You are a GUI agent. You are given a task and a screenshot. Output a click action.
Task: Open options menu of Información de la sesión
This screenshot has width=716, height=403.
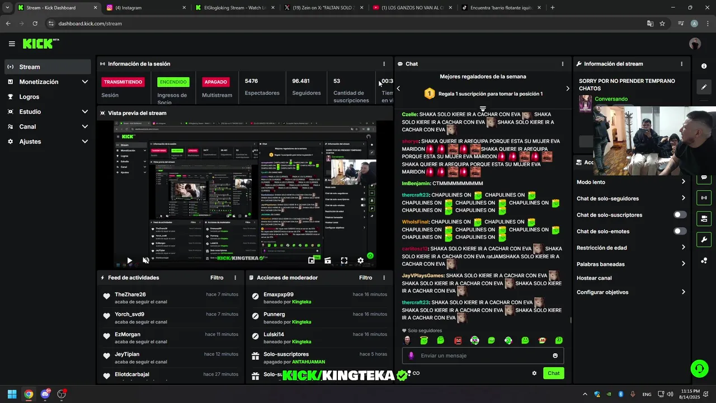click(x=384, y=64)
